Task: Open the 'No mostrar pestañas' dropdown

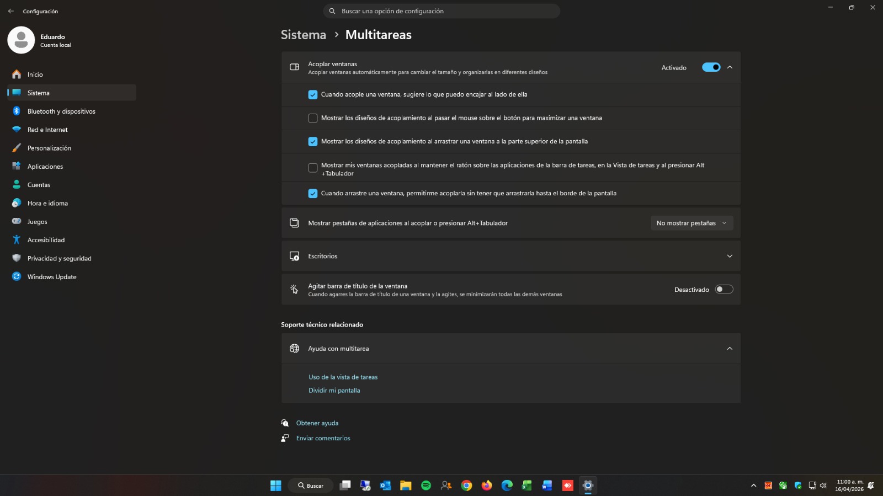Action: click(x=692, y=223)
